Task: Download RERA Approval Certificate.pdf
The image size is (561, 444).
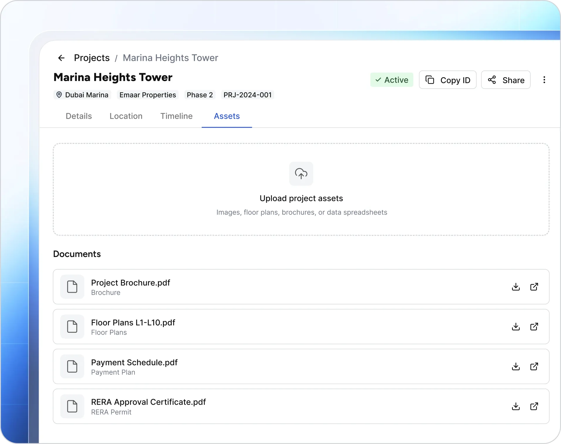Action: pyautogui.click(x=516, y=406)
